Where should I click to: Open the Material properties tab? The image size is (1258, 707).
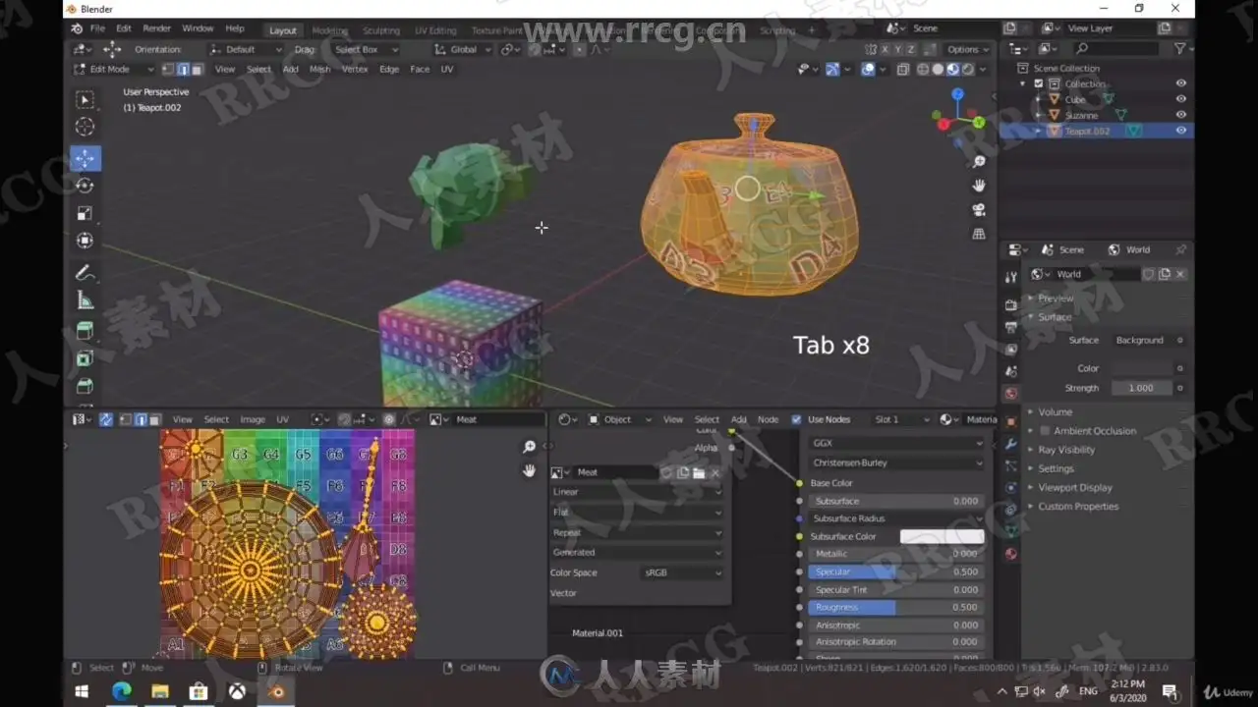pyautogui.click(x=1011, y=553)
